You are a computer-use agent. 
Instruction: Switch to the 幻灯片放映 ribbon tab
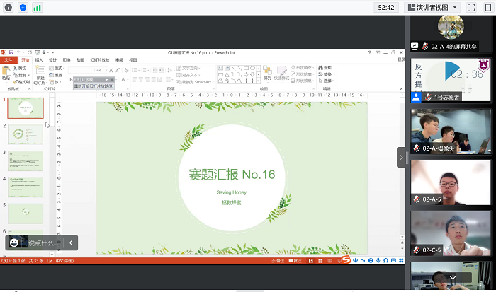coord(100,60)
